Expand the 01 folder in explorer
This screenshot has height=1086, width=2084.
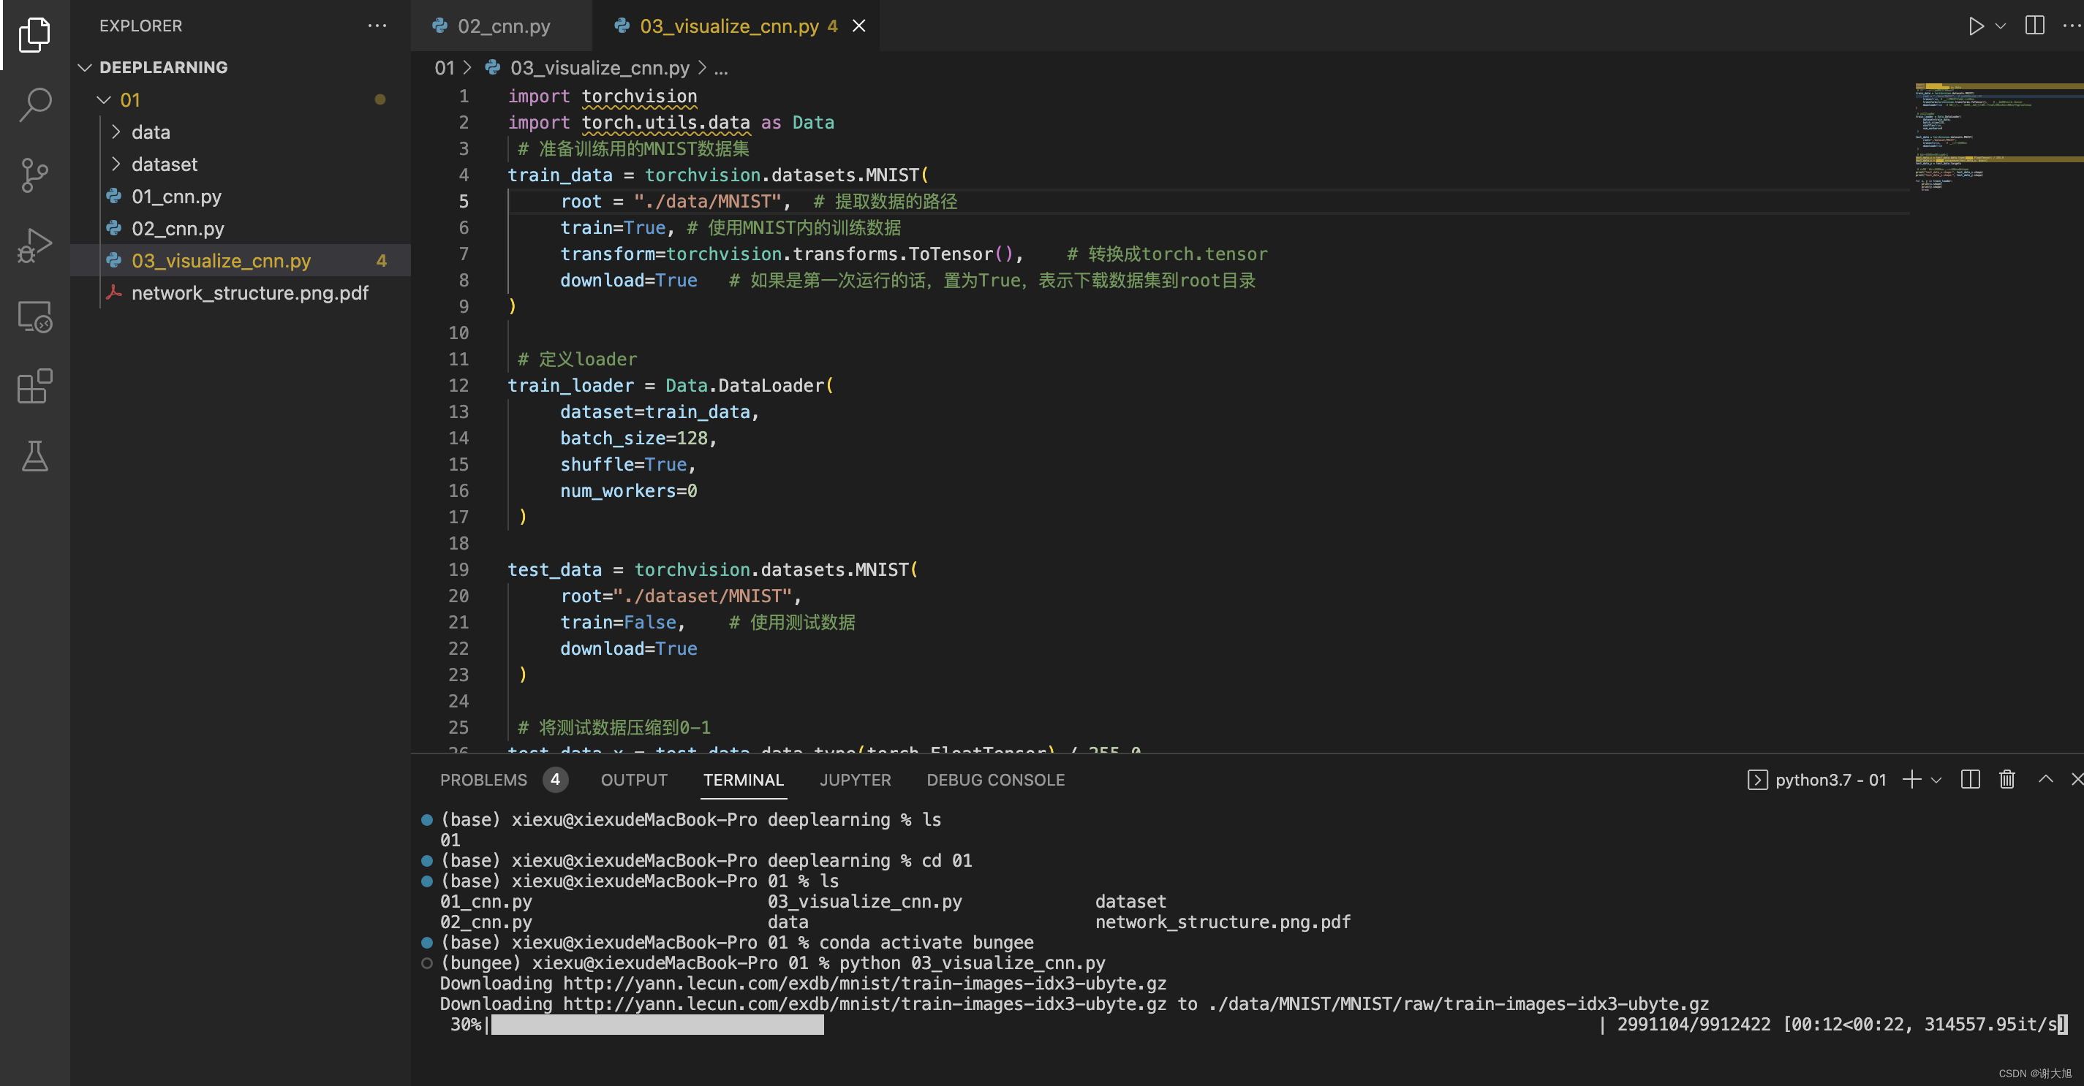coord(134,99)
